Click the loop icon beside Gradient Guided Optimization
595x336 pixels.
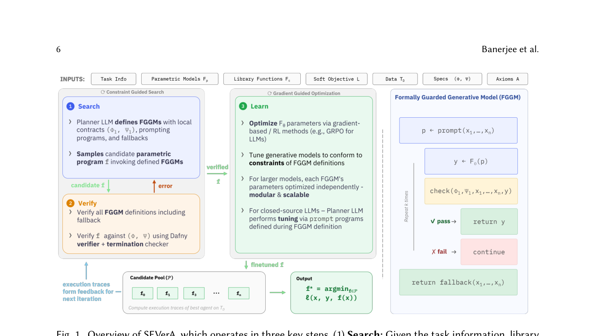pos(269,93)
